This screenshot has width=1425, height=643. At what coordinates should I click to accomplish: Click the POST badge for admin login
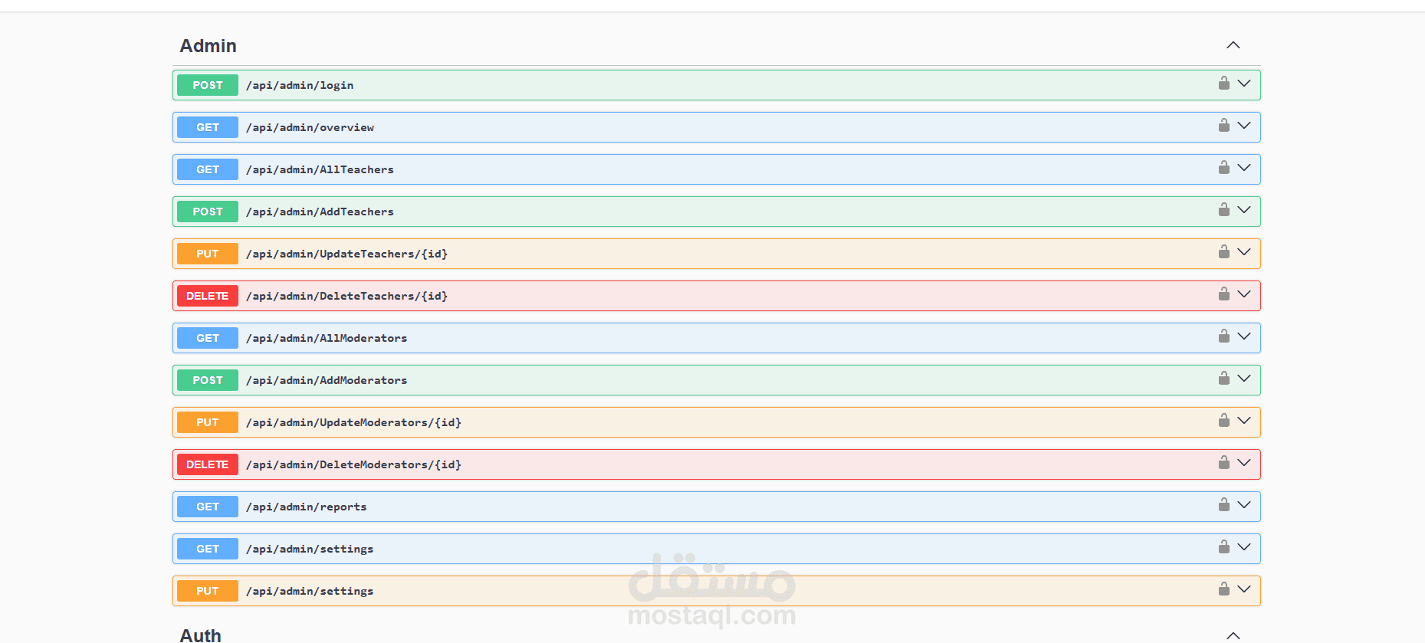(x=208, y=85)
